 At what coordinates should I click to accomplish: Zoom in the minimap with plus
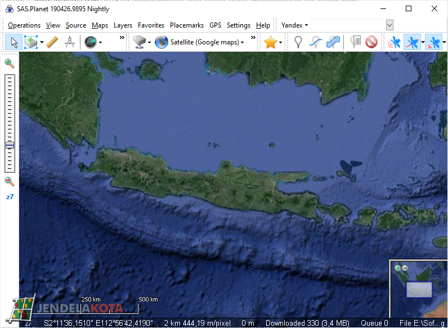pyautogui.click(x=397, y=268)
